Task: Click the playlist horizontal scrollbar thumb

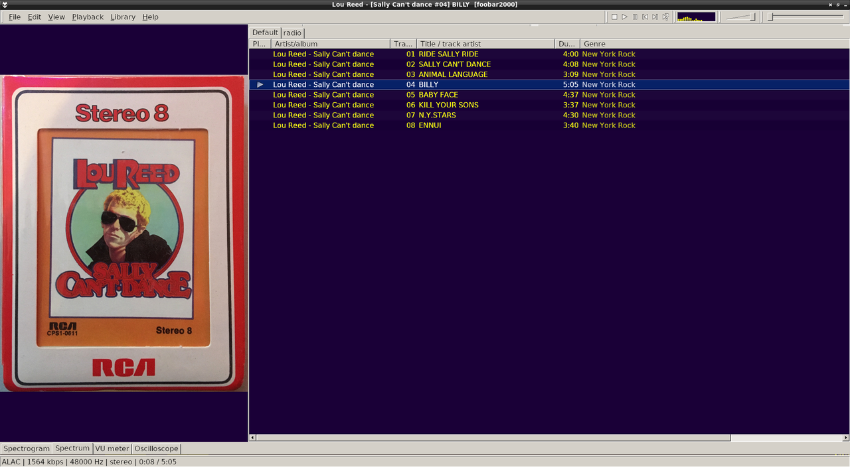Action: [493, 438]
